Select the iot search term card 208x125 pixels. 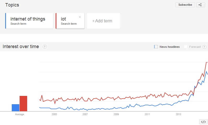point(70,21)
